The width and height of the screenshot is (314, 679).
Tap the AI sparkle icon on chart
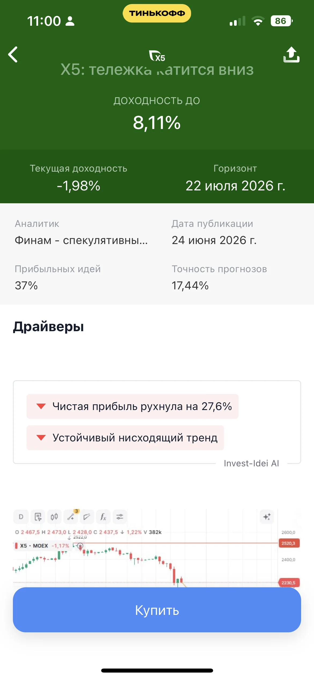point(267,517)
